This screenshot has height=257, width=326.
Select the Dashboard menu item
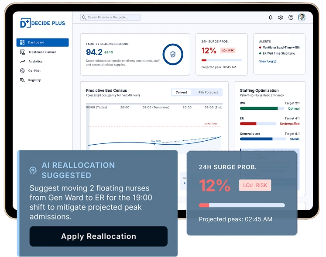[43, 42]
